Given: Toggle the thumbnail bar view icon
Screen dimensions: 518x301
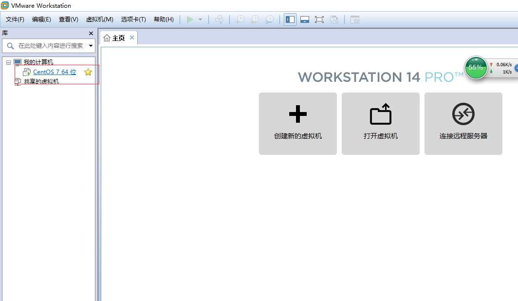Looking at the screenshot, I should click(305, 19).
